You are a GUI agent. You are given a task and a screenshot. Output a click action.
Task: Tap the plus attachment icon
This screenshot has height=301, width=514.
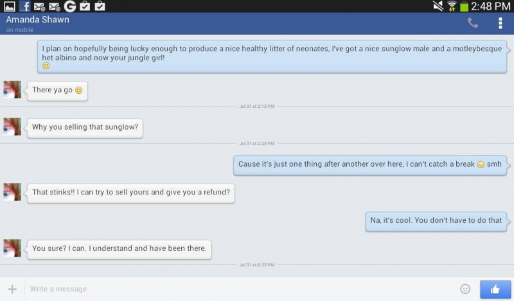12,289
